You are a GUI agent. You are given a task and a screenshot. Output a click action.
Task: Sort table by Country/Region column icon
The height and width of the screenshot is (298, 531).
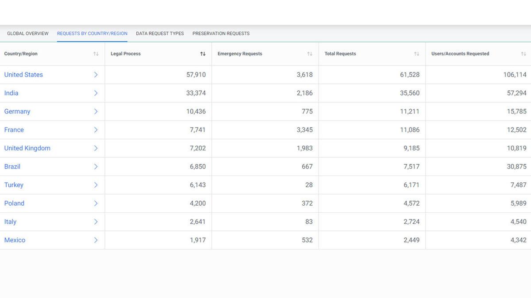coord(96,54)
